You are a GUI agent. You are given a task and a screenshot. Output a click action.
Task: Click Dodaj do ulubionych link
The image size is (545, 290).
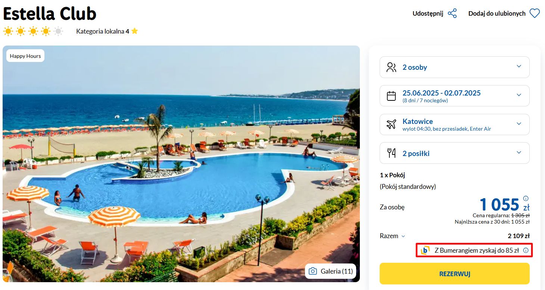(x=497, y=13)
